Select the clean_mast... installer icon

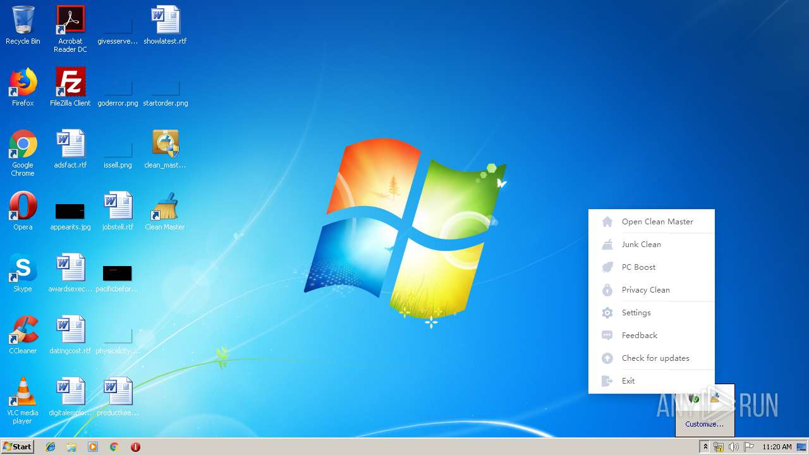tap(165, 150)
